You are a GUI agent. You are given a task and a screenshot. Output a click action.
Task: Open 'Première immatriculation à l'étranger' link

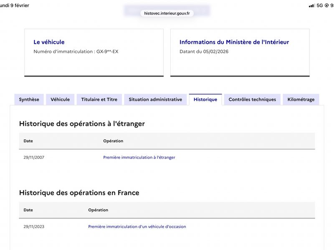pyautogui.click(x=139, y=157)
